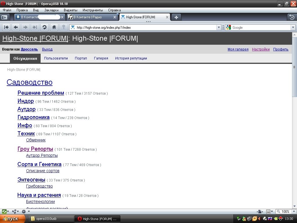Switch to the first В Контакте tab
The height and width of the screenshot is (223, 297).
pyautogui.click(x=40, y=17)
